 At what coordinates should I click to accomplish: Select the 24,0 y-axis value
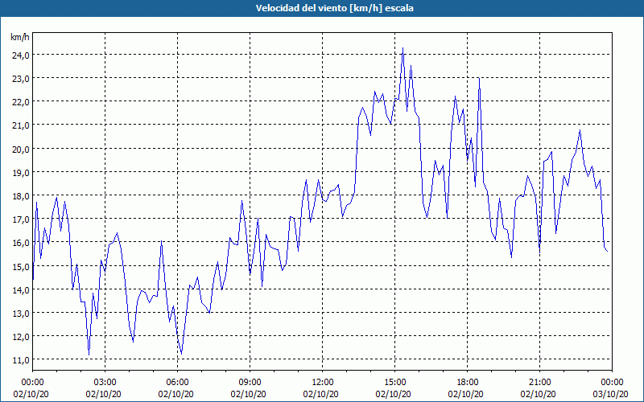(20, 55)
